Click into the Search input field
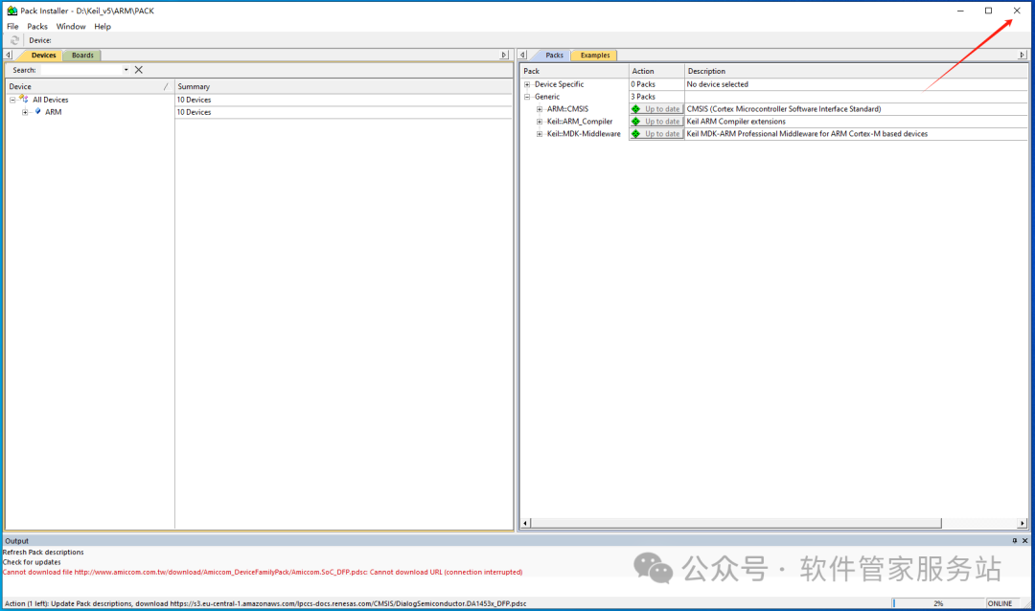This screenshot has height=611, width=1035. point(81,70)
